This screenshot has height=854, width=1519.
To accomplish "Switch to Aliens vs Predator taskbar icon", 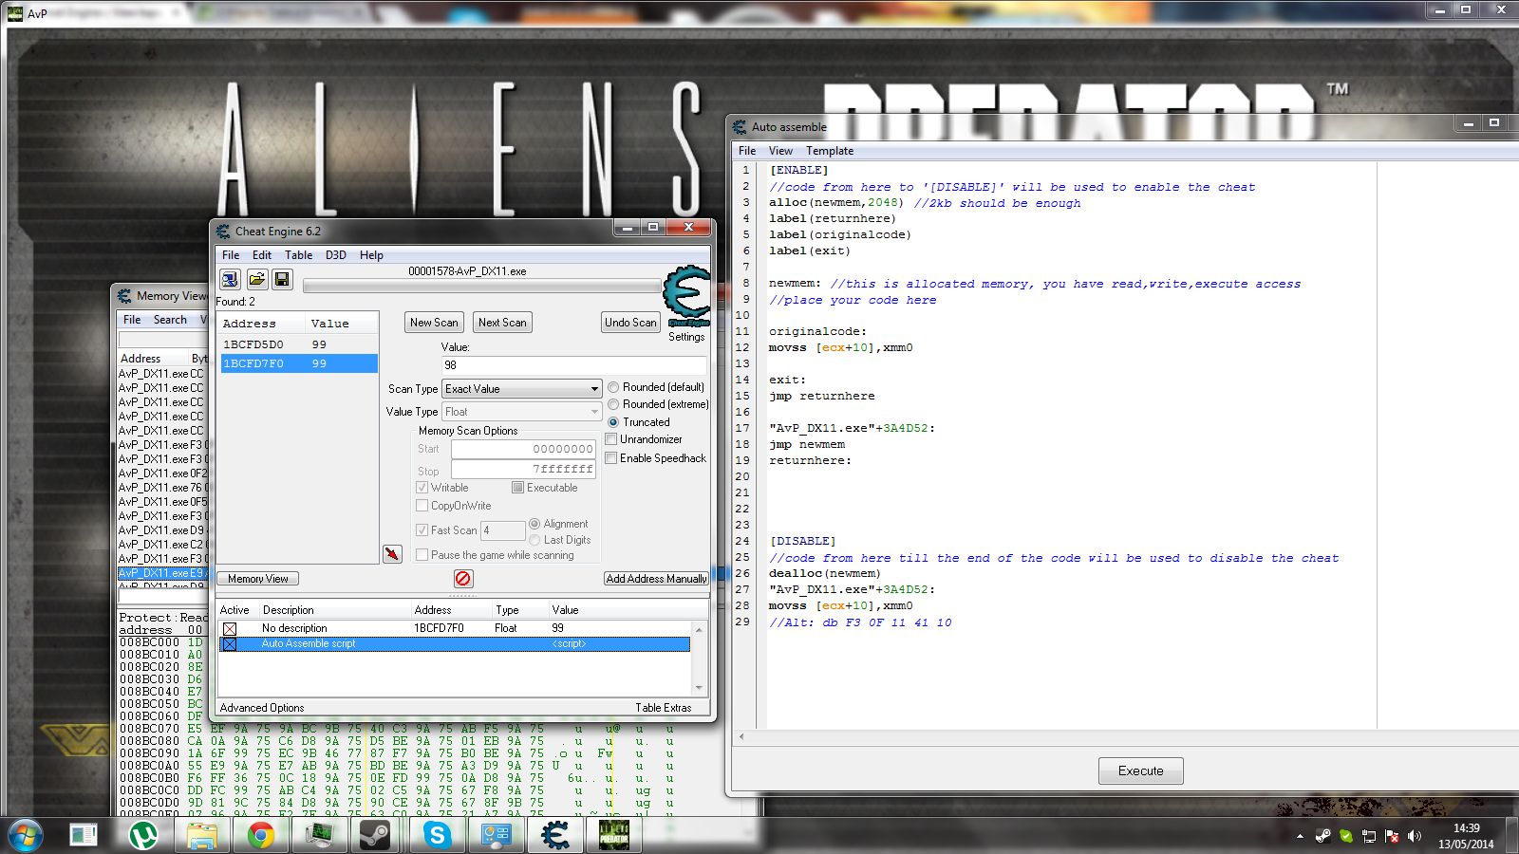I will (x=614, y=835).
